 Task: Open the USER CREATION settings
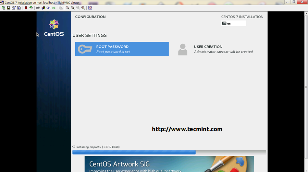pos(219,49)
